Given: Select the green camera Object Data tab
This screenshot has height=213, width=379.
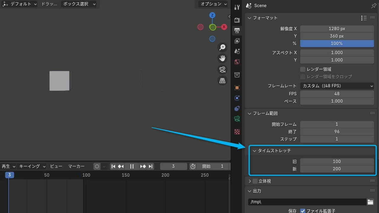Looking at the screenshot, I should click(237, 118).
